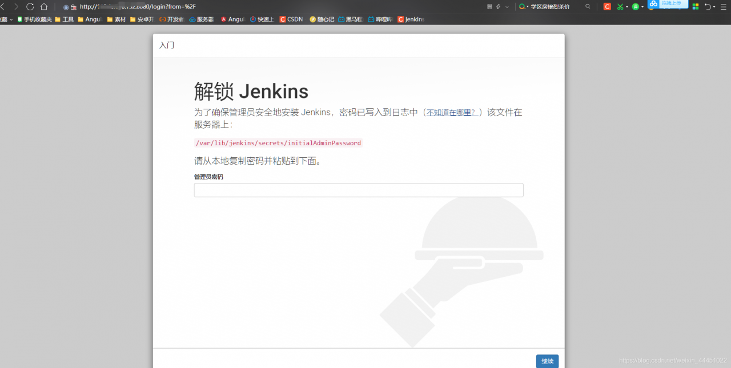Click the browser forward arrow
This screenshot has width=731, height=368.
16,6
